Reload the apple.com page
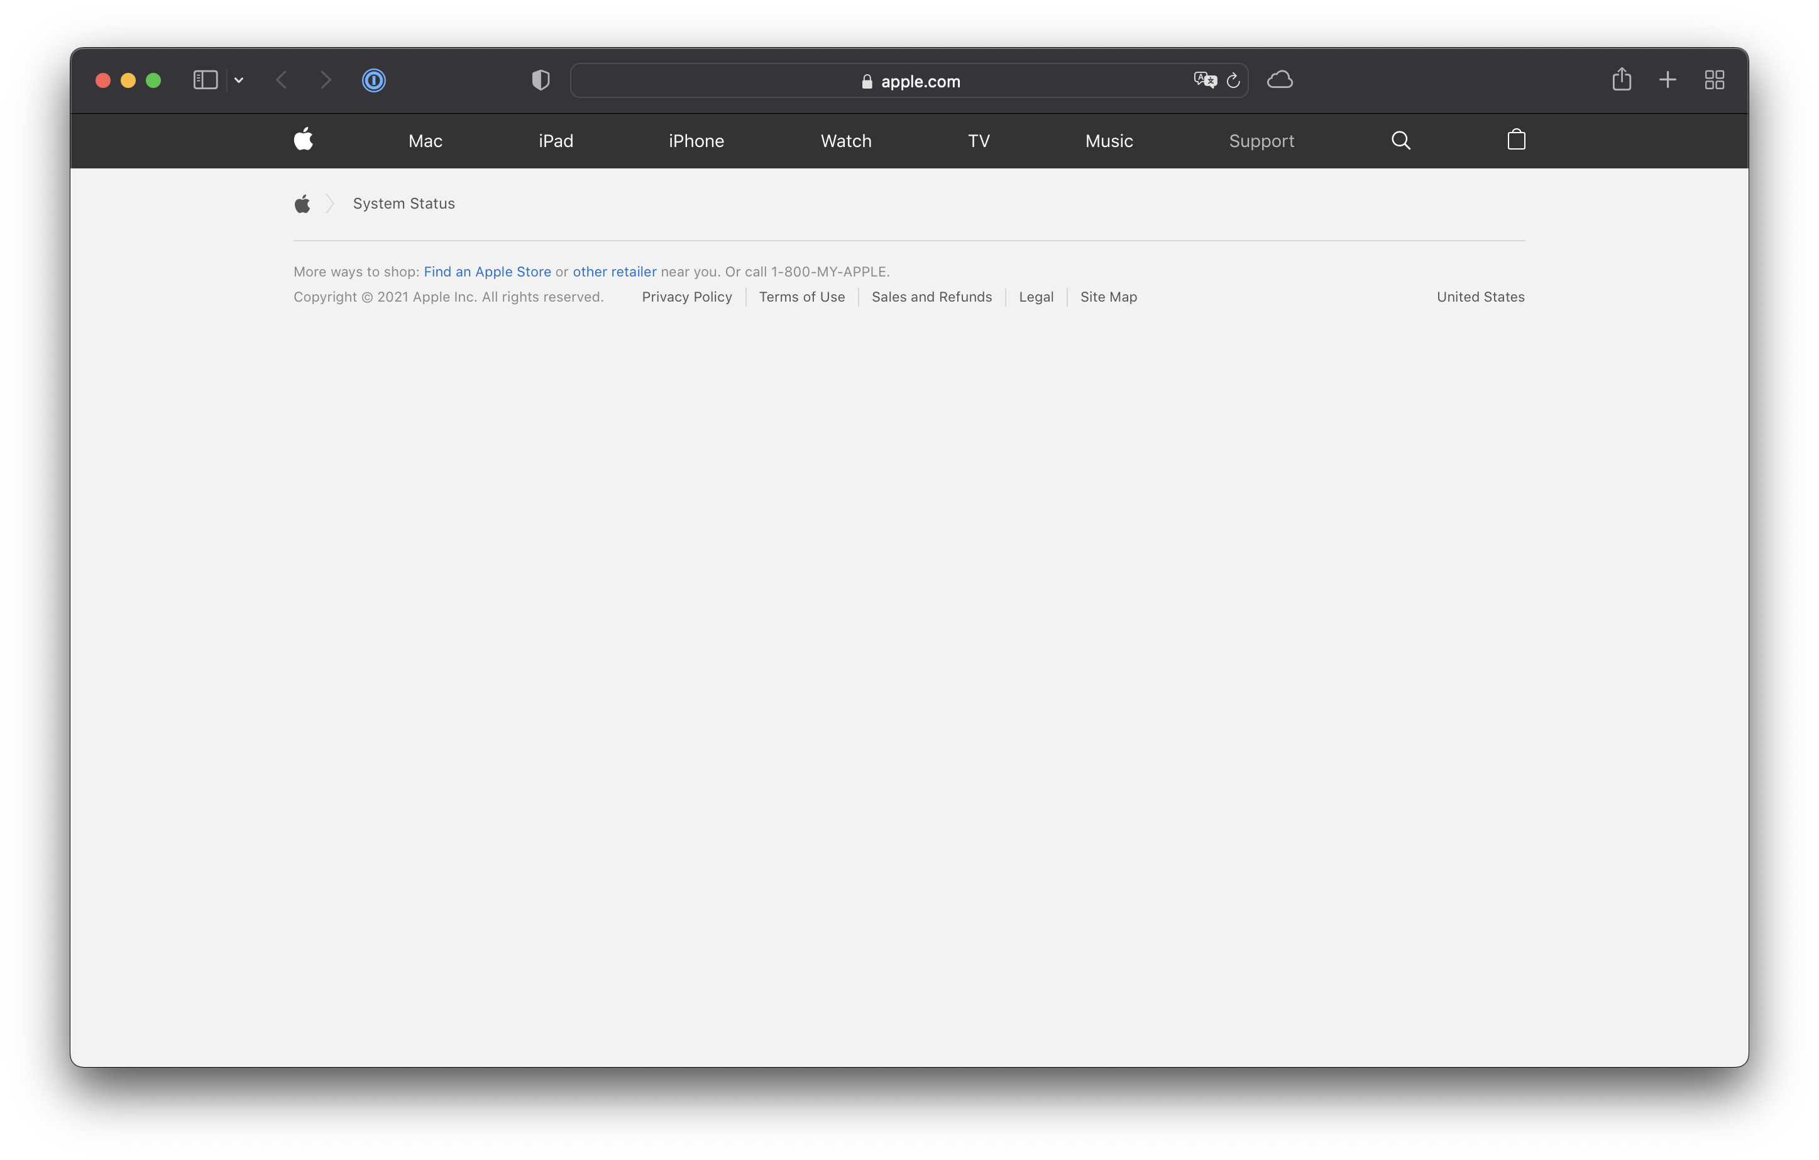Image resolution: width=1819 pixels, height=1160 pixels. coord(1234,81)
